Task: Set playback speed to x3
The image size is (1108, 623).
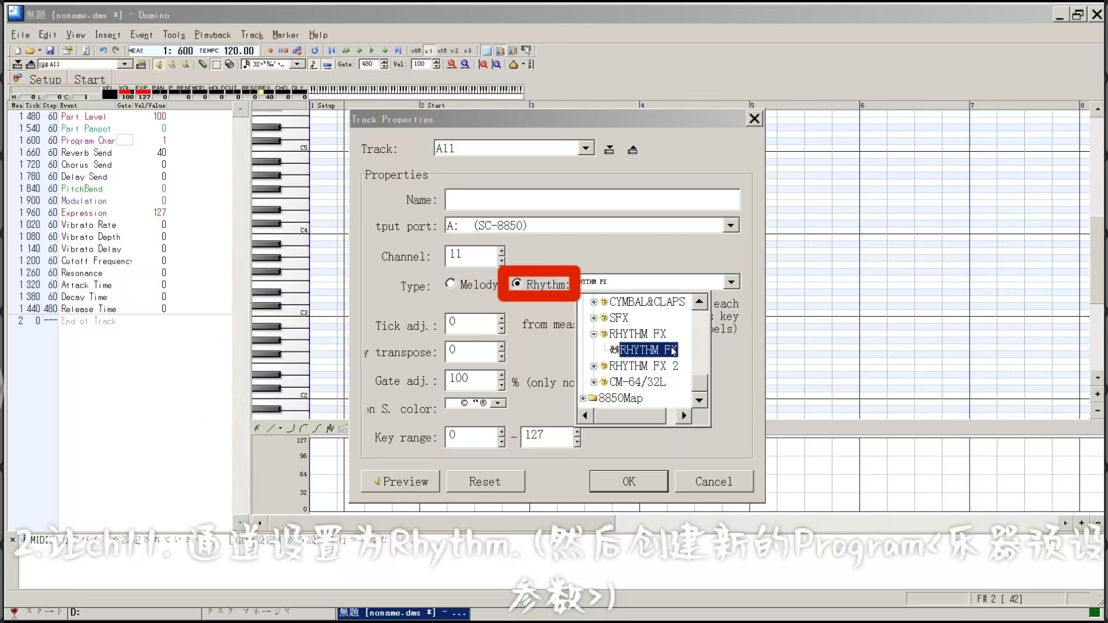Action: (x=467, y=51)
